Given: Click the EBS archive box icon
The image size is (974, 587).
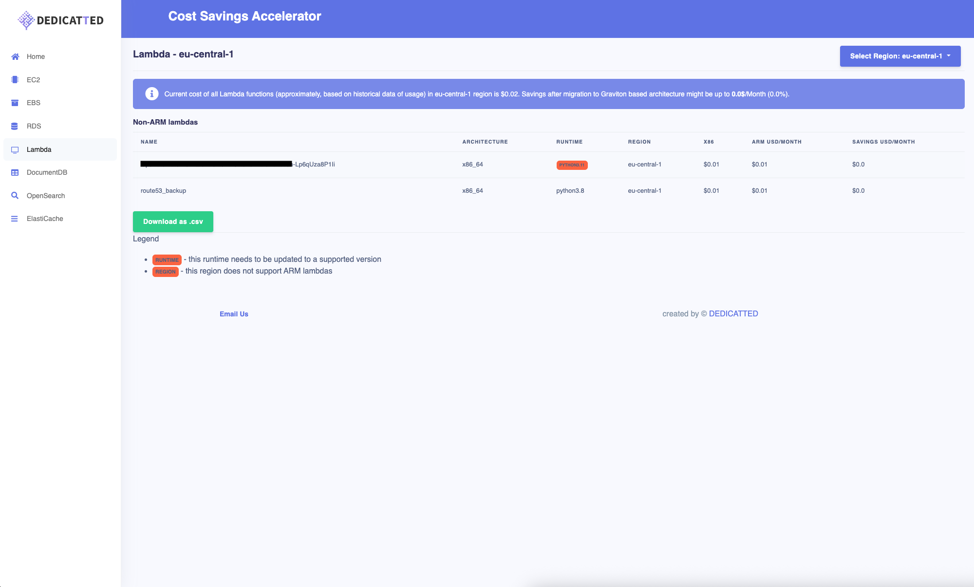Looking at the screenshot, I should [x=15, y=103].
